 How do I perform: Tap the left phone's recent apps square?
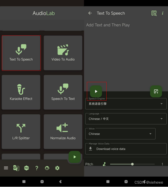[24, 182]
